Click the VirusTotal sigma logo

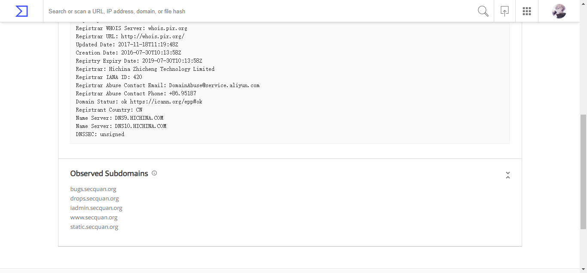point(21,11)
